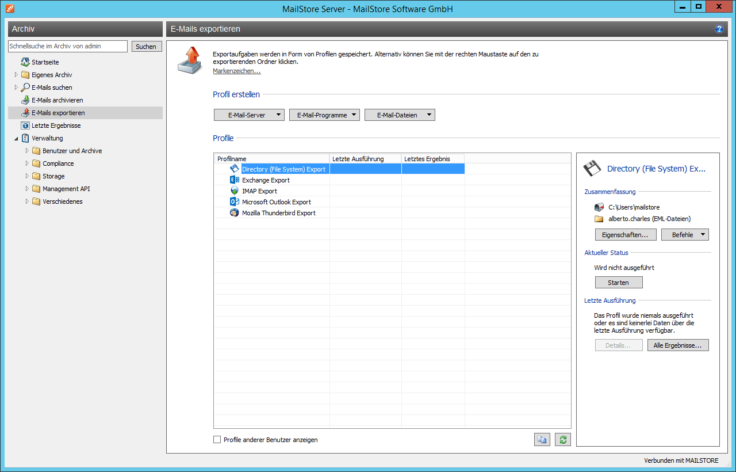Click the mailbox icon beside C:\Users\mailstore

tap(599, 207)
